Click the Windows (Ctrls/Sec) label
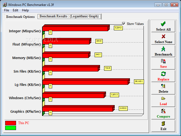The image size is (181, 136). (25, 98)
